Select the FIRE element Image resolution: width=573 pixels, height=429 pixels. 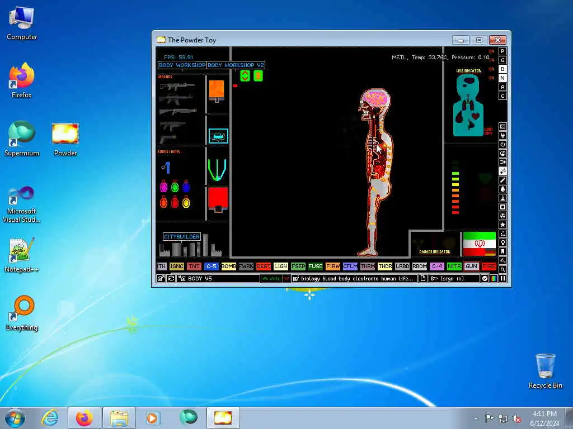coord(489,266)
